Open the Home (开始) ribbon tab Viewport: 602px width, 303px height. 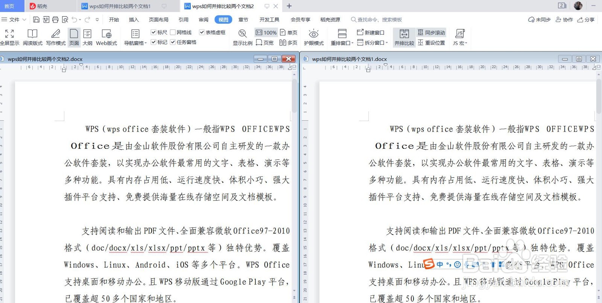coord(114,20)
